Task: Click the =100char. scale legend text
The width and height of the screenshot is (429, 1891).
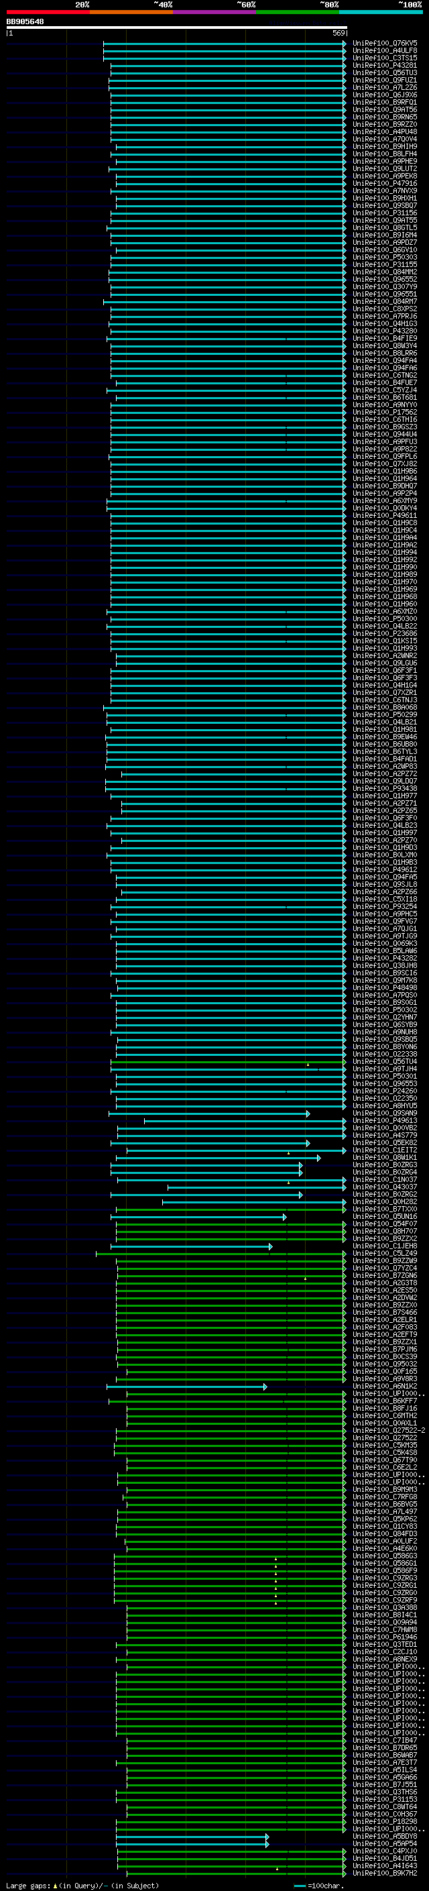Action: pyautogui.click(x=326, y=1885)
